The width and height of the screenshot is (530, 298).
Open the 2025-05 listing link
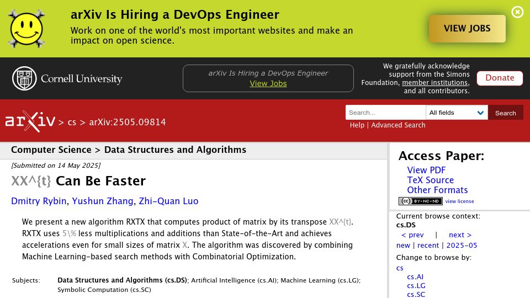point(462,245)
